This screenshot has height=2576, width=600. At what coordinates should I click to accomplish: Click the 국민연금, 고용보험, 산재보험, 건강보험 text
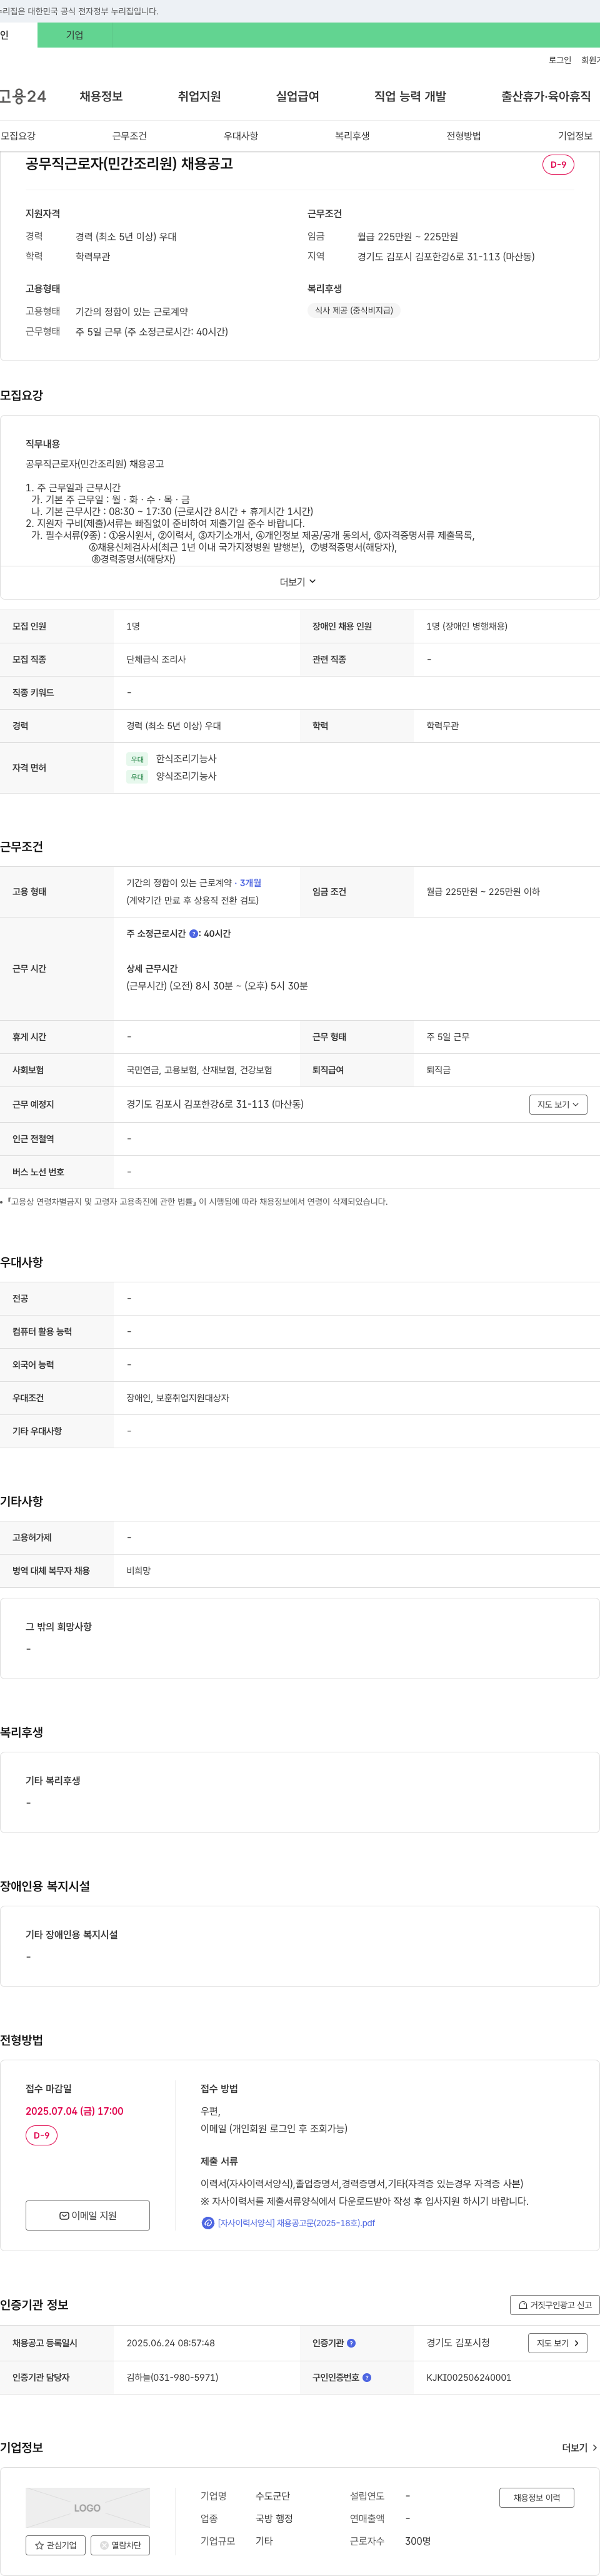[199, 1070]
